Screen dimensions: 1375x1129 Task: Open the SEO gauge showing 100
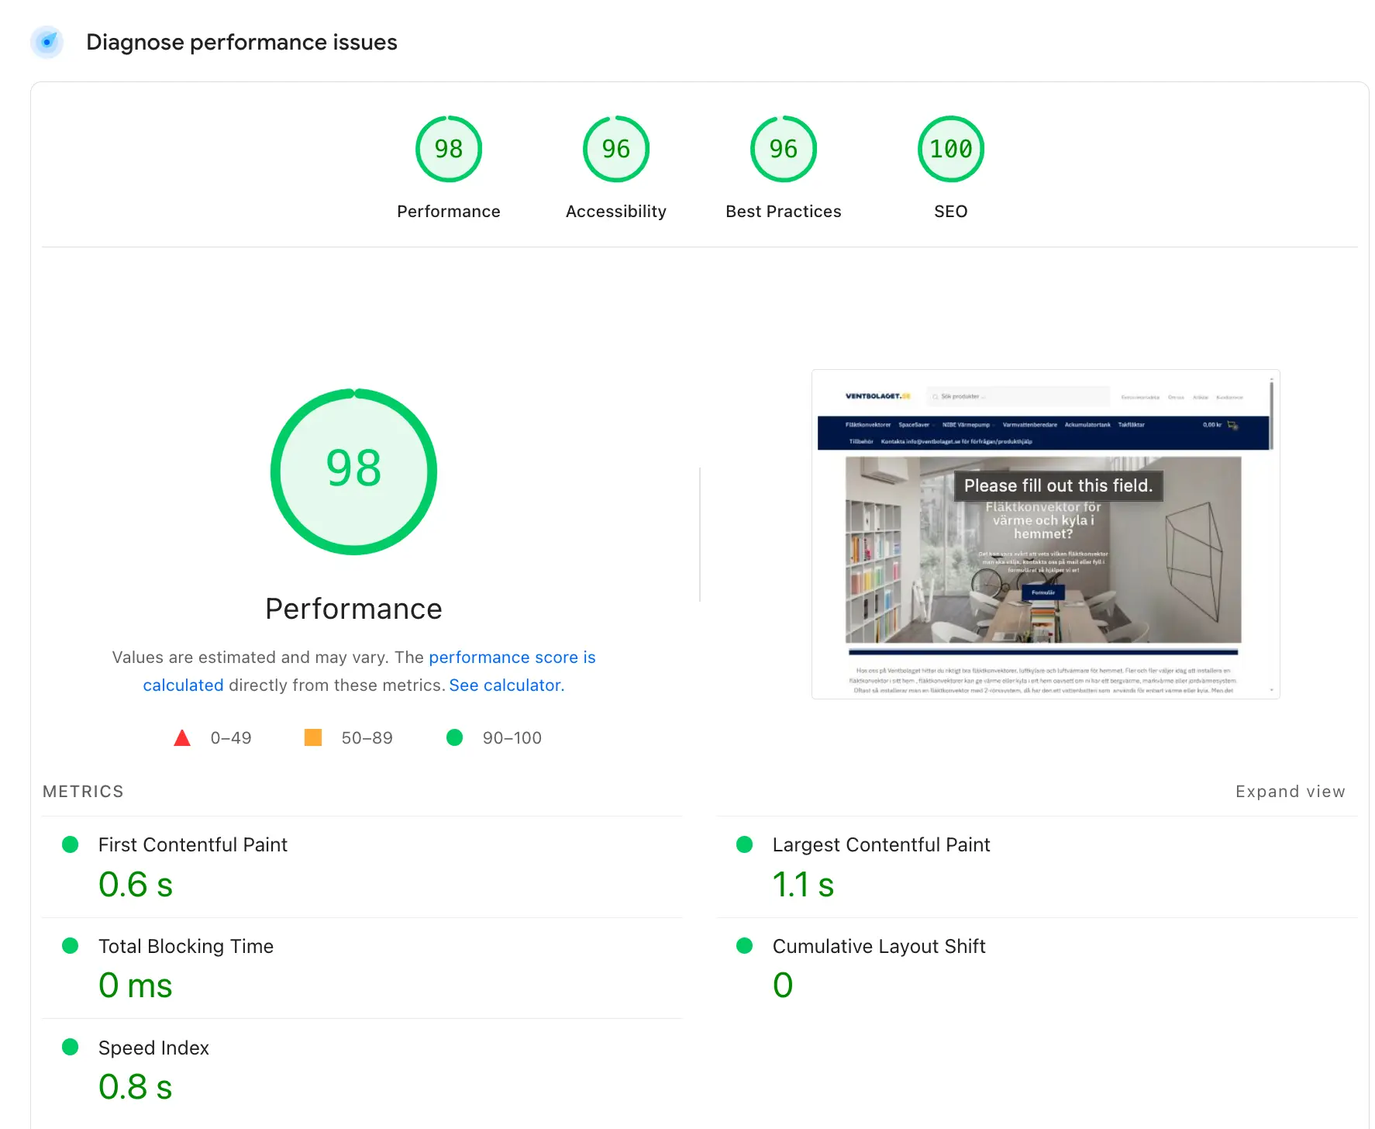click(950, 149)
